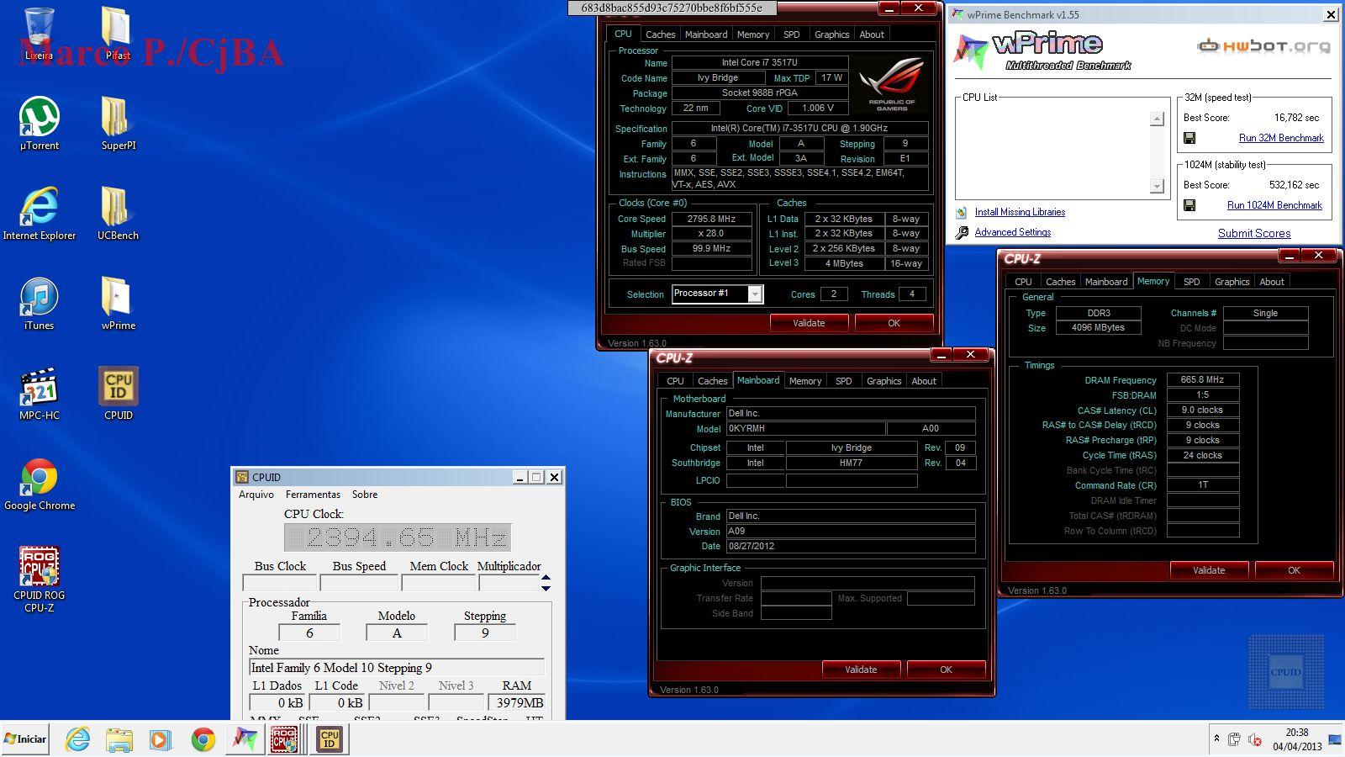Select Memory tab in CPU-Z Mainboard window
Screen dimensions: 1345x757
(x=804, y=381)
